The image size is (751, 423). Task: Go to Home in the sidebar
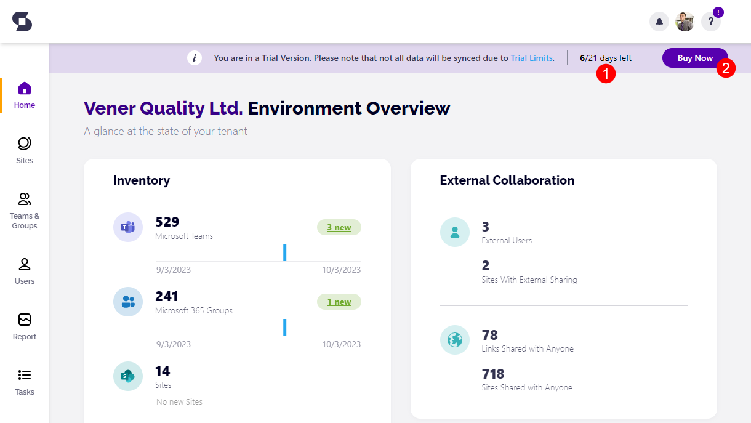pyautogui.click(x=25, y=95)
